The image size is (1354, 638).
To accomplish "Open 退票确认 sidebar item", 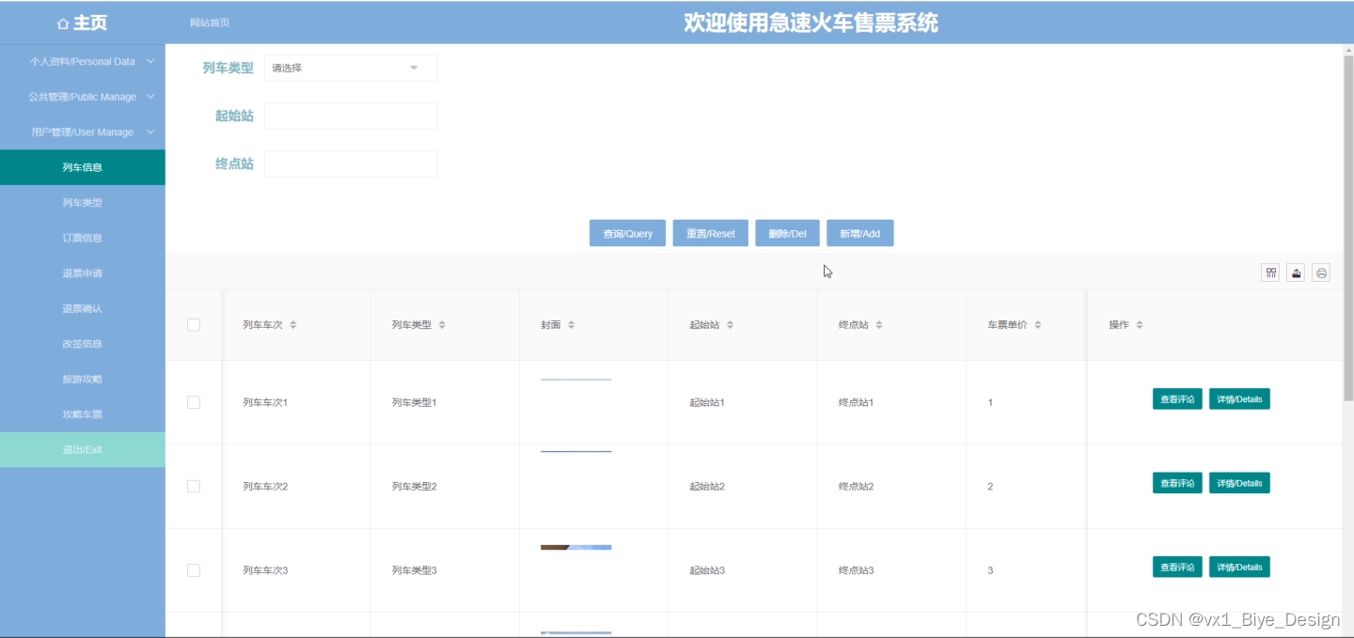I will [x=83, y=308].
